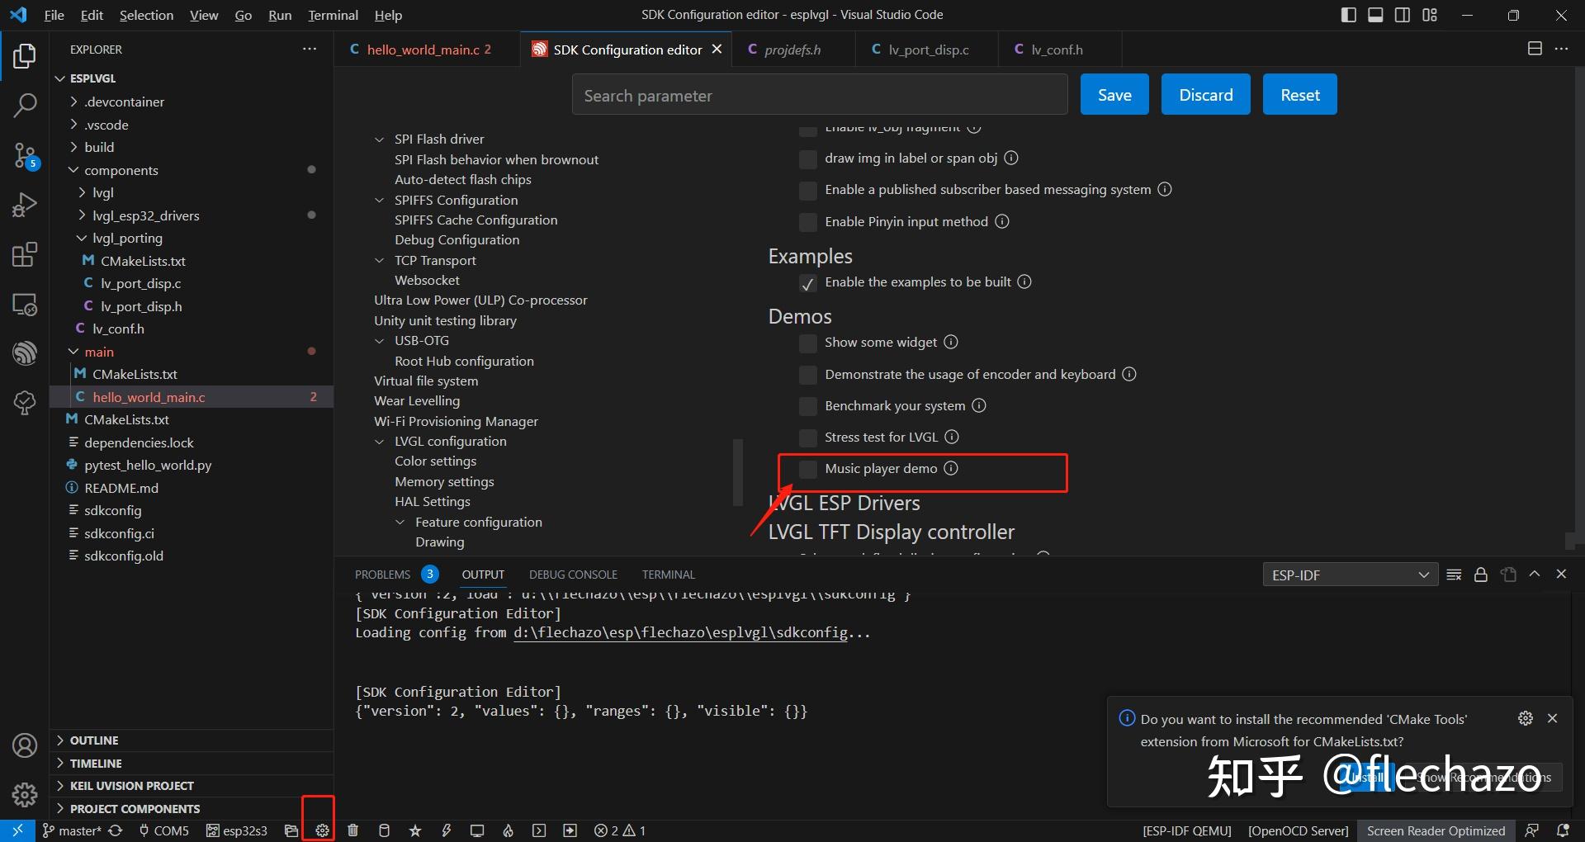Viewport: 1585px width, 842px height.
Task: Open notifications bell in status bar
Action: (1563, 830)
